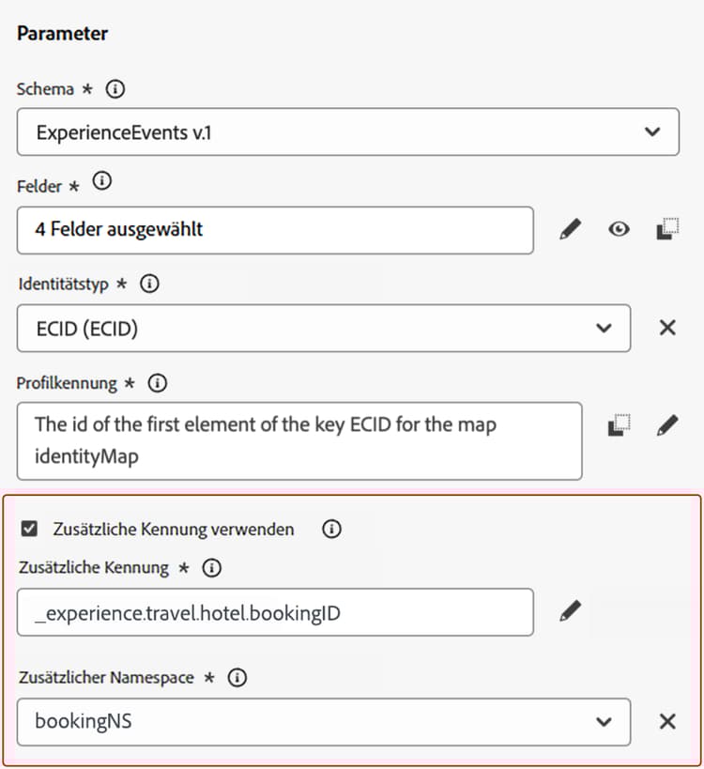The width and height of the screenshot is (704, 769).
Task: Click the info icon beside Identitätstyp
Action: pyautogui.click(x=149, y=284)
